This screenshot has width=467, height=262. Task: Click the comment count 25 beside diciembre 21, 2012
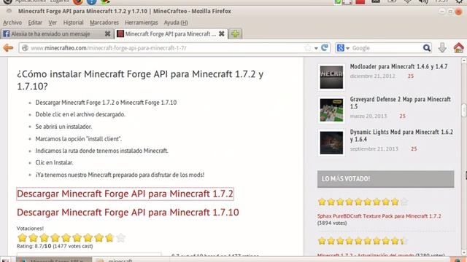click(x=411, y=76)
